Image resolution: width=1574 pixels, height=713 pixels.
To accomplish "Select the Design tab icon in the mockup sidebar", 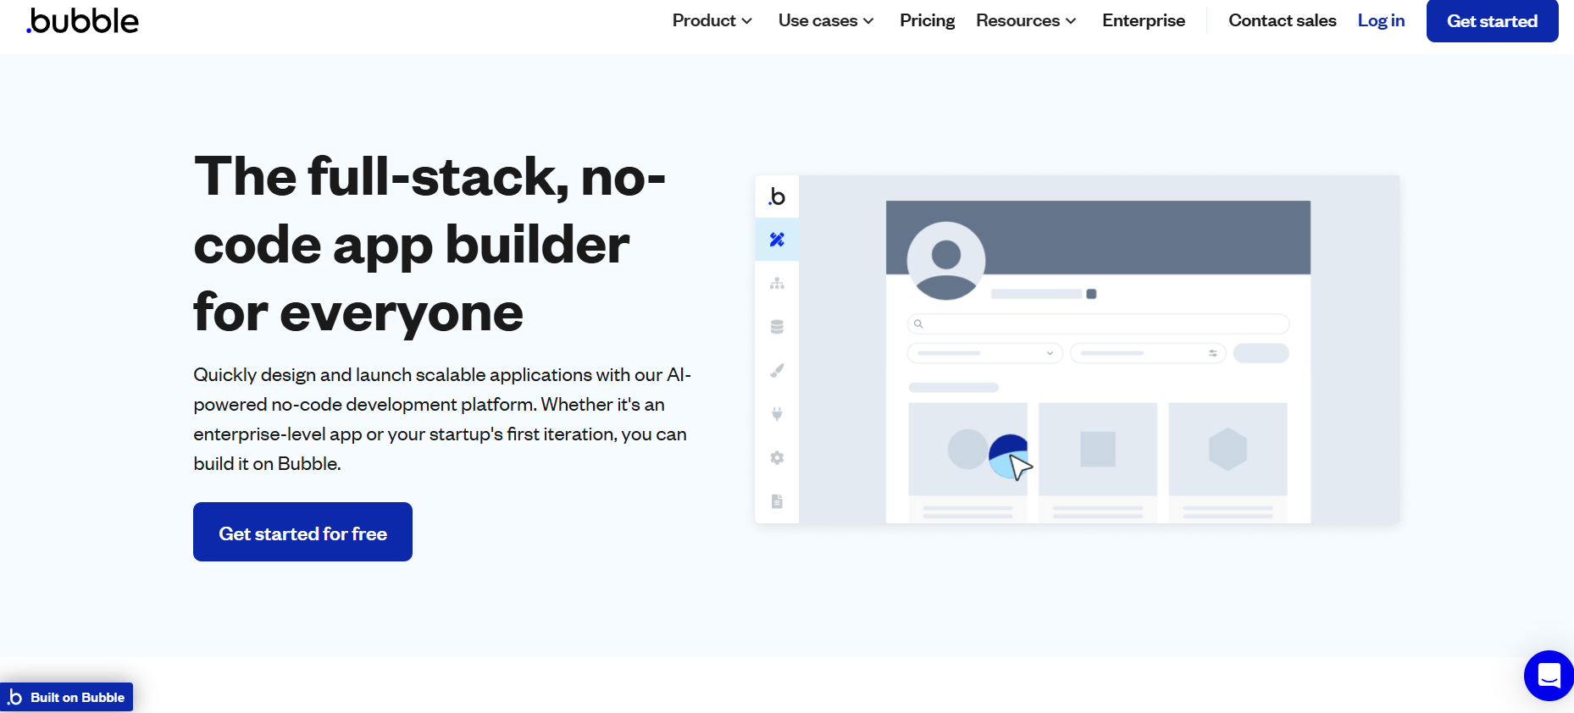I will [x=777, y=240].
